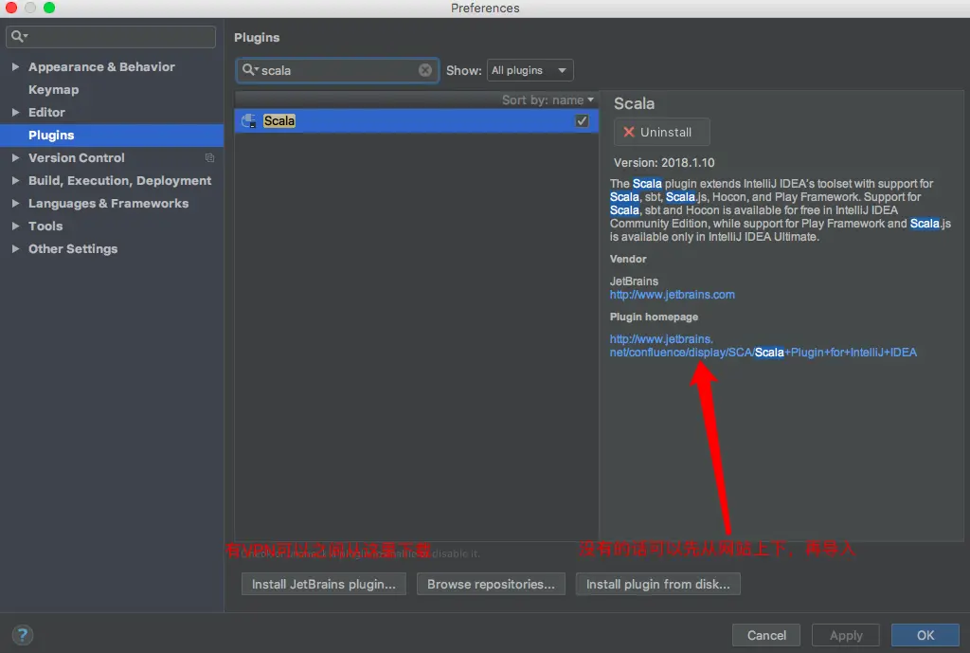The image size is (970, 653).
Task: Click the Version: 2018.1.10 text
Action: [x=664, y=163]
